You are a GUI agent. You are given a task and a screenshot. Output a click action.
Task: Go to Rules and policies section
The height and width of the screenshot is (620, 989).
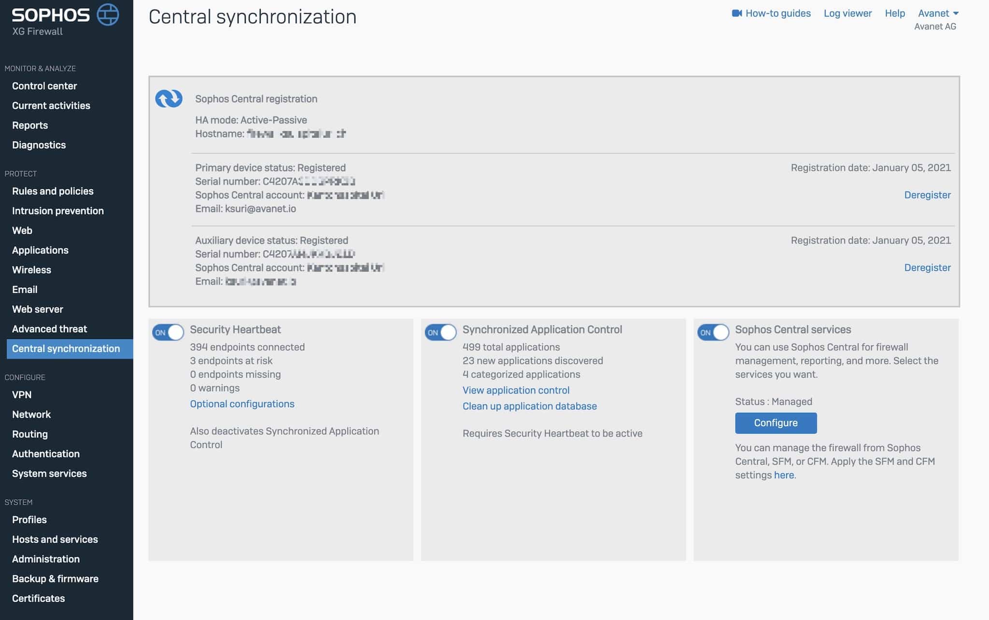(x=53, y=191)
